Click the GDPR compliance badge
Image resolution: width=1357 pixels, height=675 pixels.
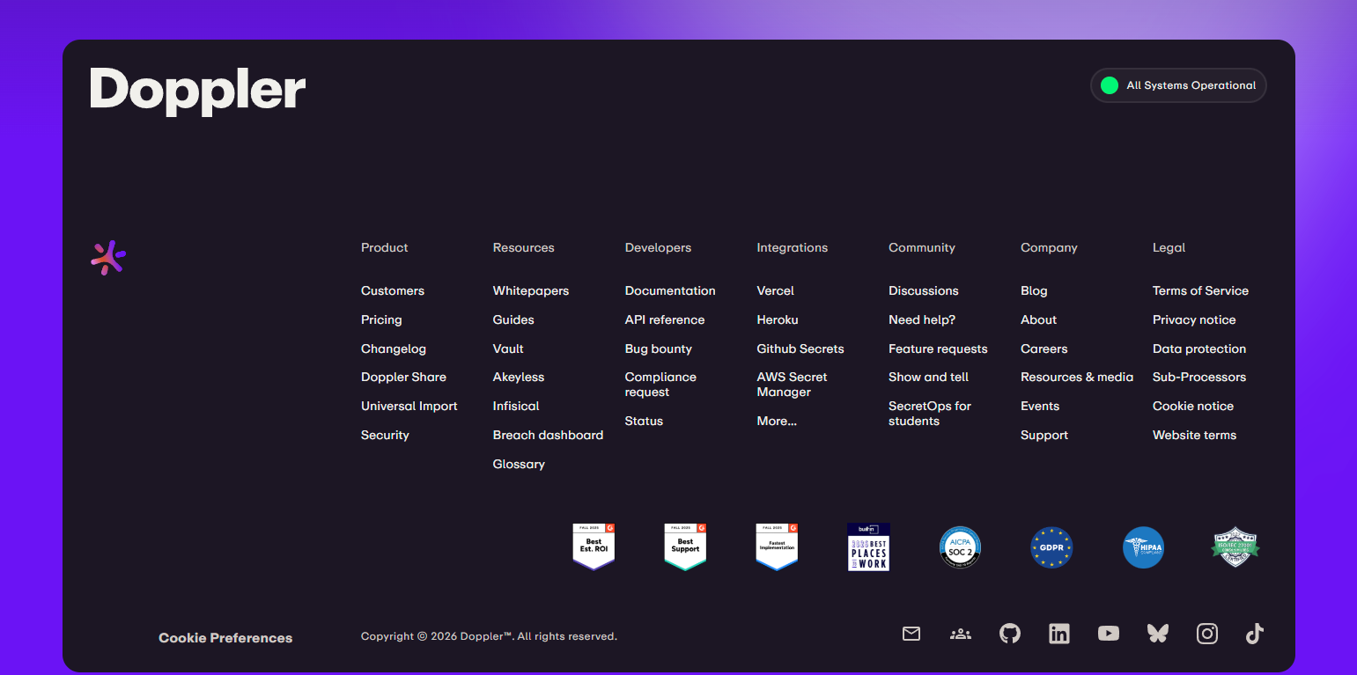(1051, 547)
